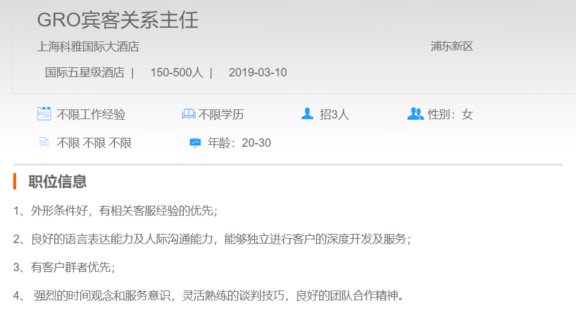Screen dimensions: 576x335
Task: Click the orange bar next to 职位信息
Action: click(15, 181)
